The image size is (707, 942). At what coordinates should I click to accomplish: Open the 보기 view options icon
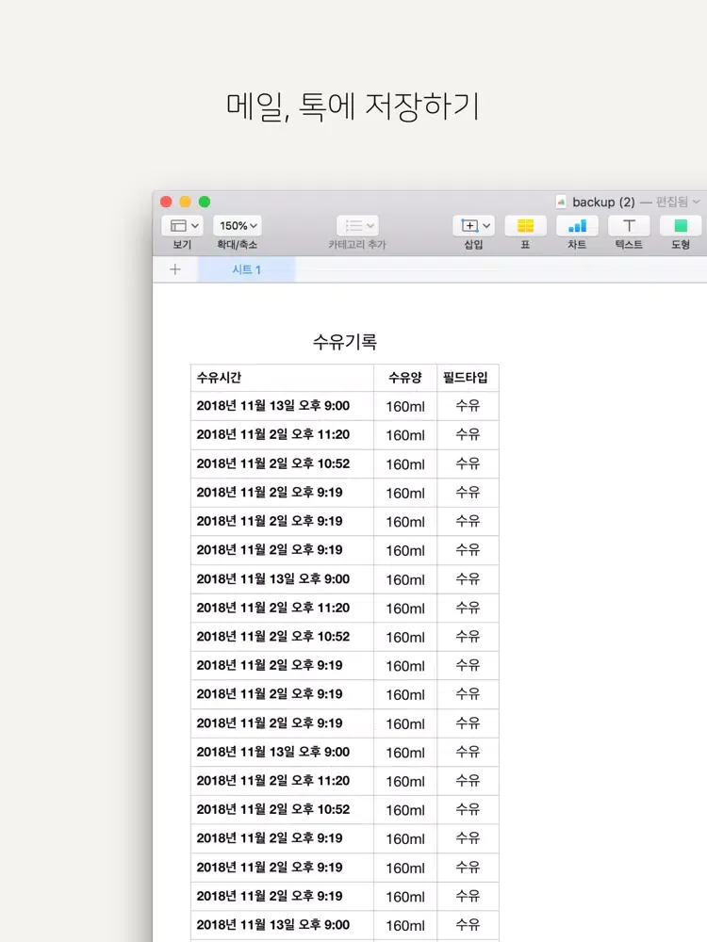click(x=182, y=226)
